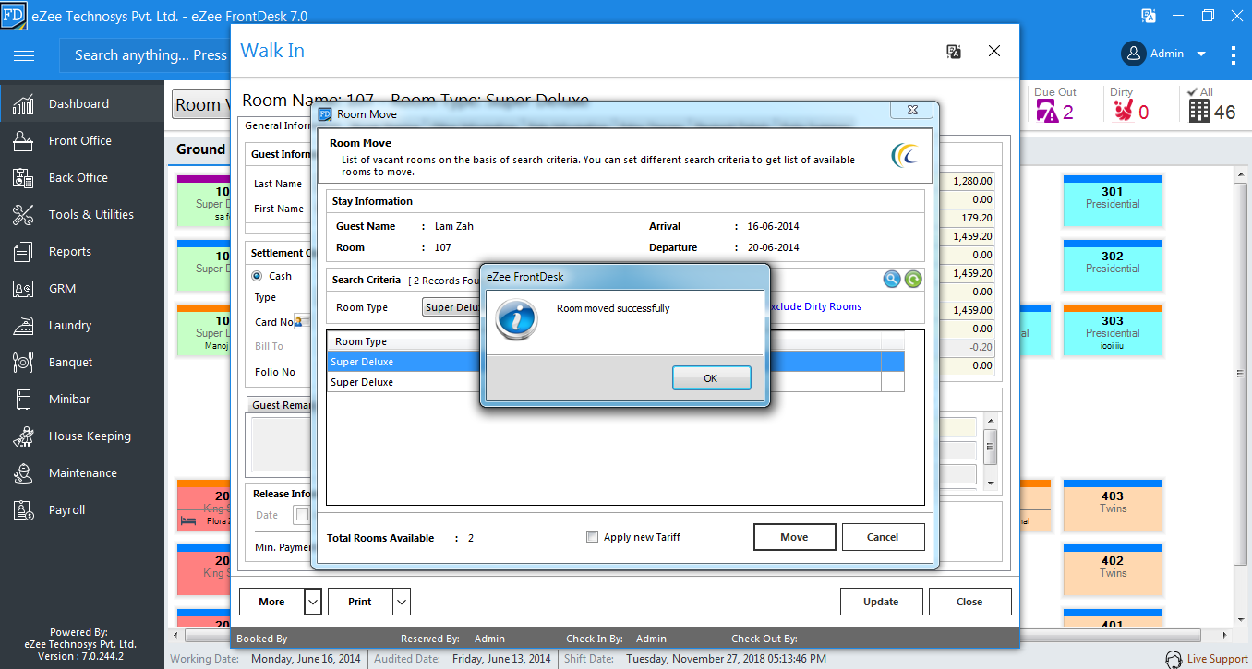This screenshot has width=1252, height=669.
Task: Click the Move button in Room Move
Action: [794, 537]
